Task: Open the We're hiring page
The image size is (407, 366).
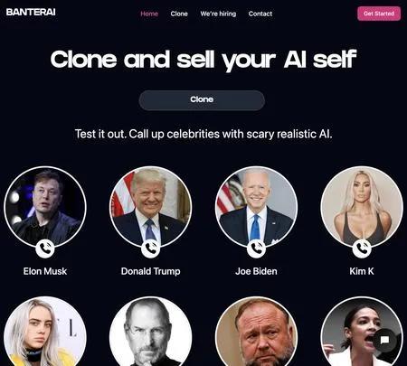Action: coord(218,14)
